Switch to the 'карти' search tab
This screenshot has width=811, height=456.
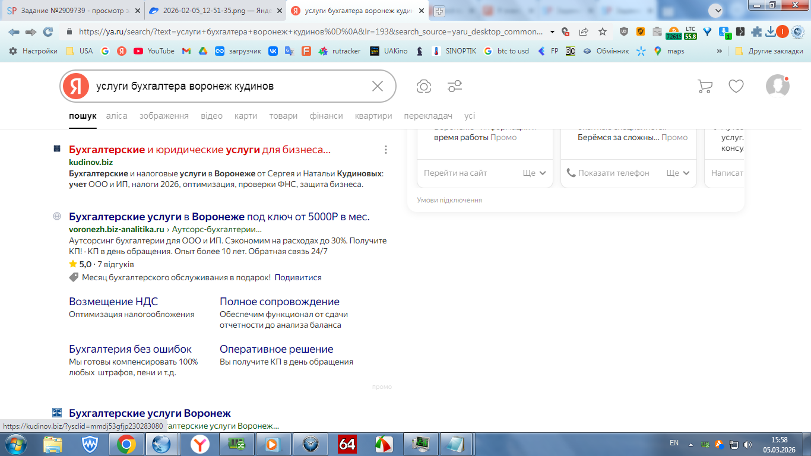tap(246, 116)
